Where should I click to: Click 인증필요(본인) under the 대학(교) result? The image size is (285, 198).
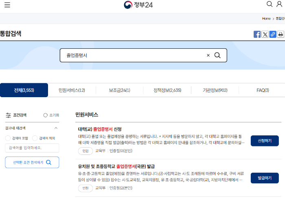pyautogui.click(x=121, y=151)
